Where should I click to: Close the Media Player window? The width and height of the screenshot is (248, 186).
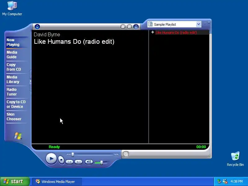pyautogui.click(x=209, y=23)
